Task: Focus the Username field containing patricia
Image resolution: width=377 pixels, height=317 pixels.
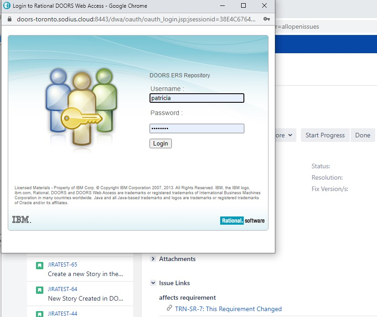Action: pos(196,98)
